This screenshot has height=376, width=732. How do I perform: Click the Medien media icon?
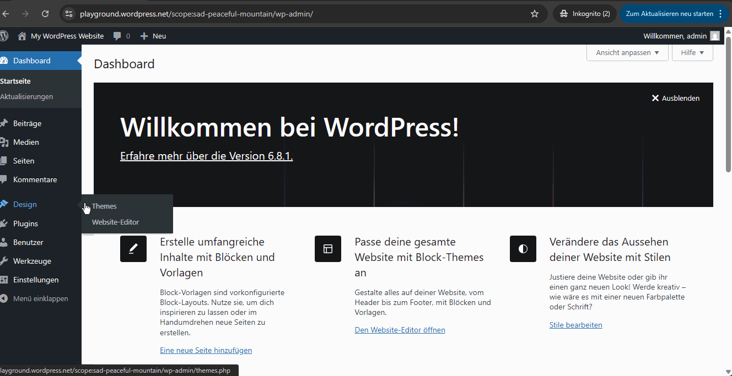point(4,142)
